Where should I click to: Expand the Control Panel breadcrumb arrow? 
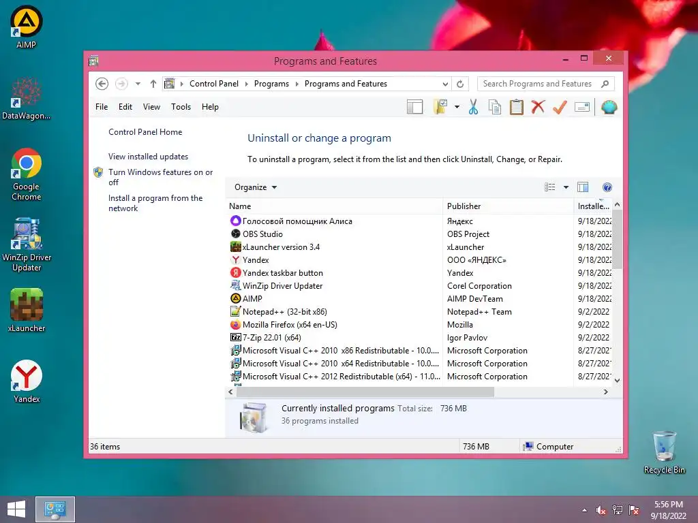246,84
